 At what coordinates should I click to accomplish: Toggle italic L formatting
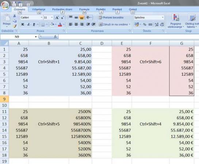point(29,24)
